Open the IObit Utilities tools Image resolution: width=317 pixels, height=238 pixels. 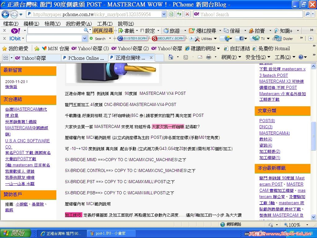coord(203,38)
